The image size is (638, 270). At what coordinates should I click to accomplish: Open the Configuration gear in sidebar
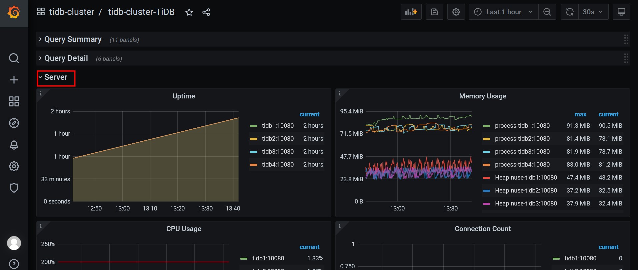(x=14, y=166)
